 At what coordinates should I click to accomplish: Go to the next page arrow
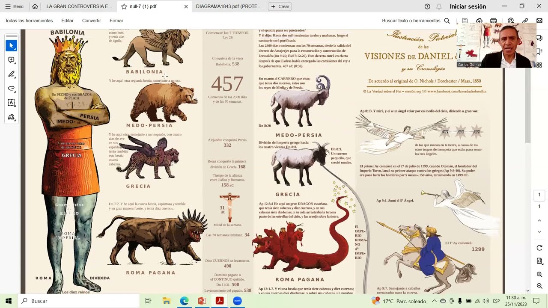point(539,232)
